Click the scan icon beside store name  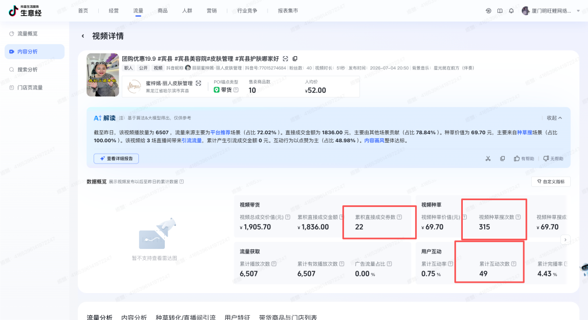point(198,83)
